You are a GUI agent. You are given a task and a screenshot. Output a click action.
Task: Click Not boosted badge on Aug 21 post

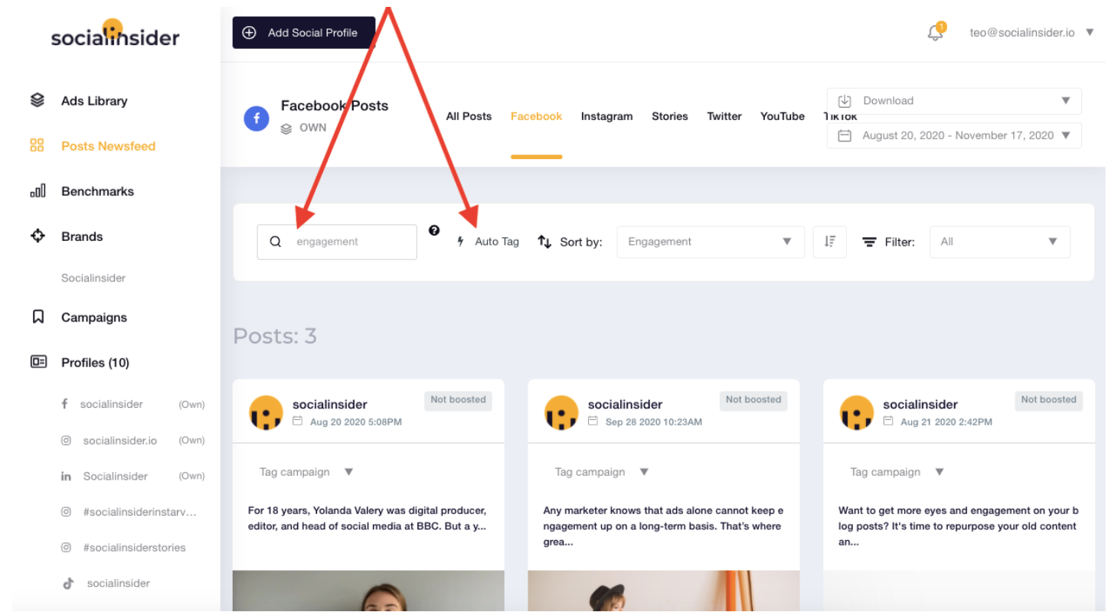pyautogui.click(x=1048, y=400)
